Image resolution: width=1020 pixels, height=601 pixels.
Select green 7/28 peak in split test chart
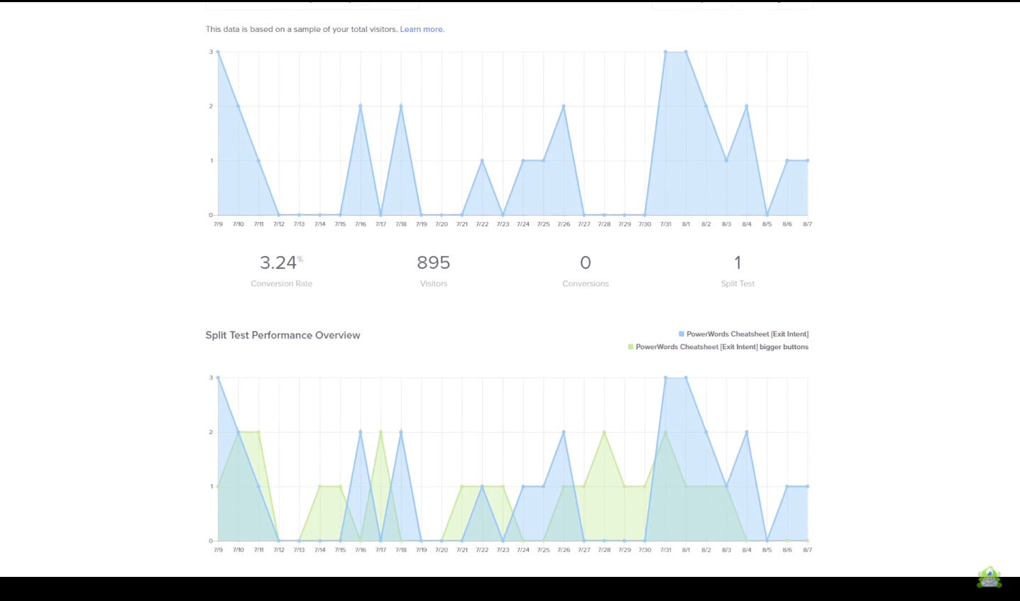pos(604,432)
